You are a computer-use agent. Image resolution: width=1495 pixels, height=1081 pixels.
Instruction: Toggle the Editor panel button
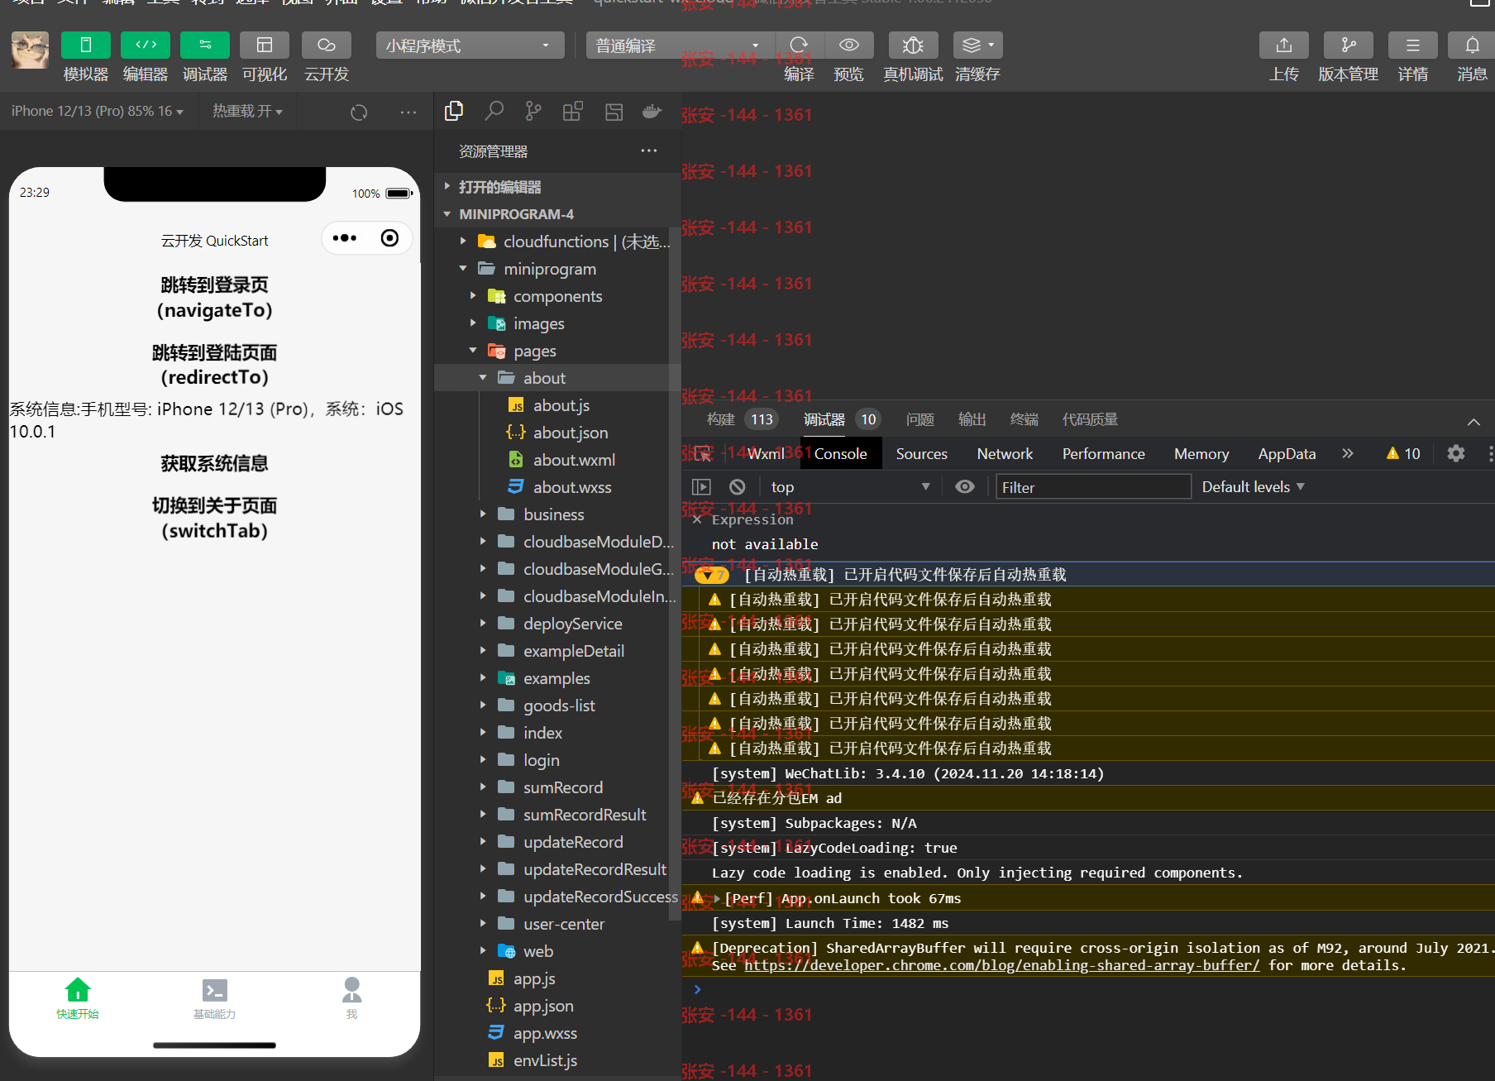click(x=146, y=45)
